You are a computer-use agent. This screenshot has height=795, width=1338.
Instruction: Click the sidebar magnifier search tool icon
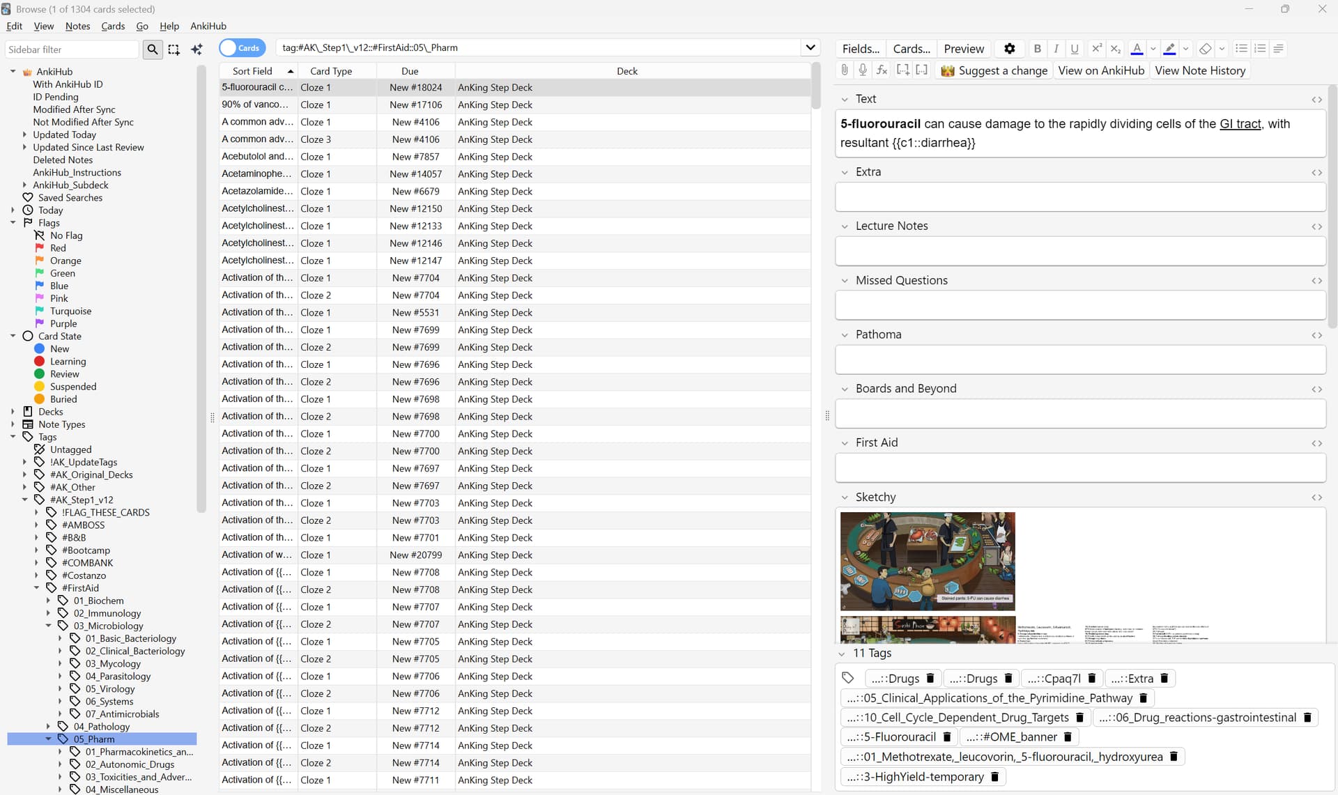(153, 49)
